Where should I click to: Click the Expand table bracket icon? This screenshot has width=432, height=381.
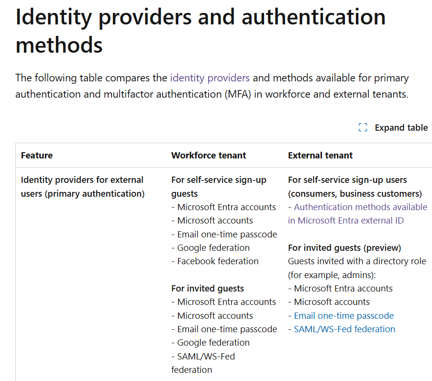pyautogui.click(x=363, y=127)
